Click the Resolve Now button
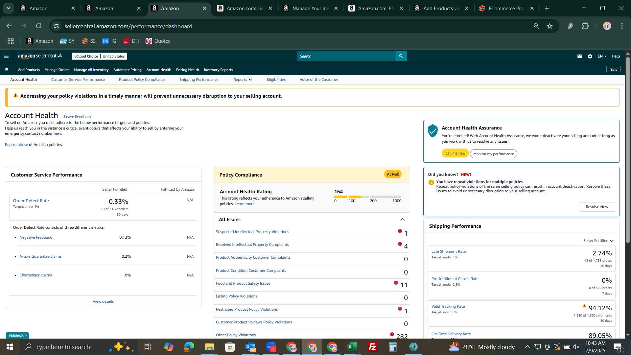631x355 pixels. pos(597,207)
